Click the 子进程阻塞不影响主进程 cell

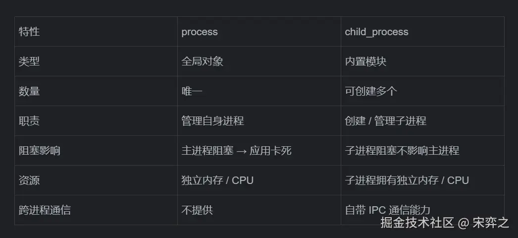[x=402, y=151]
